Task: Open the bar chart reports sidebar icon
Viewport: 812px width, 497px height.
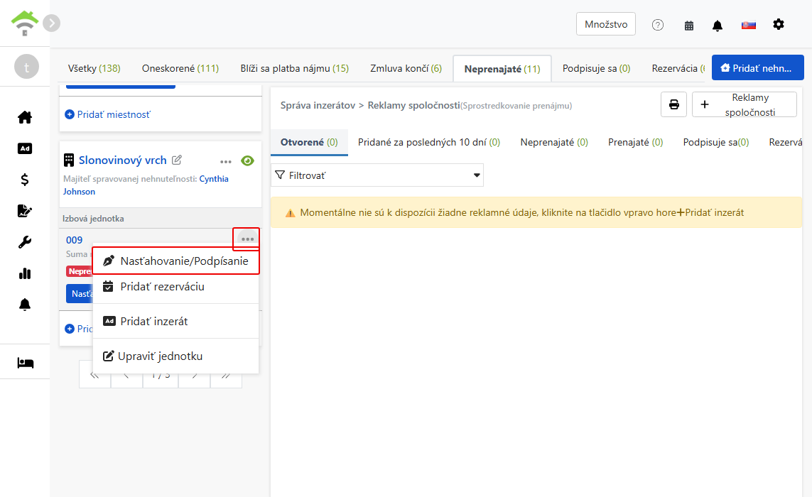Action: [x=25, y=273]
